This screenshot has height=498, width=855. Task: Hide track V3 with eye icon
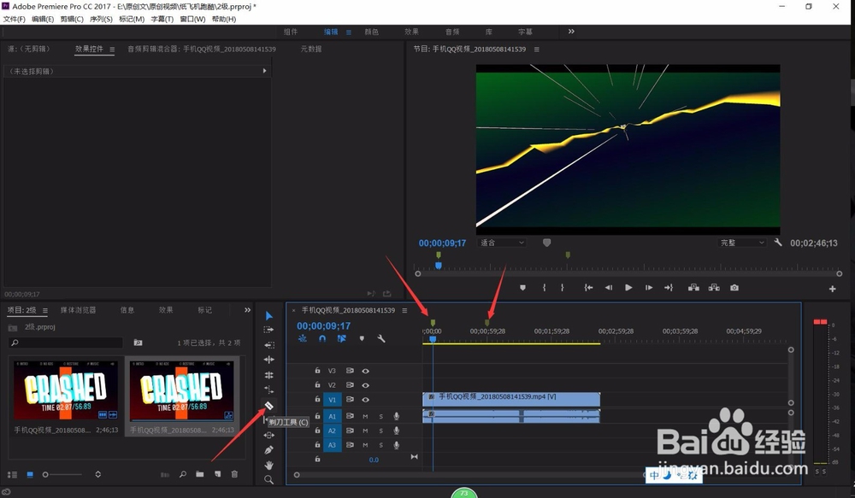365,371
